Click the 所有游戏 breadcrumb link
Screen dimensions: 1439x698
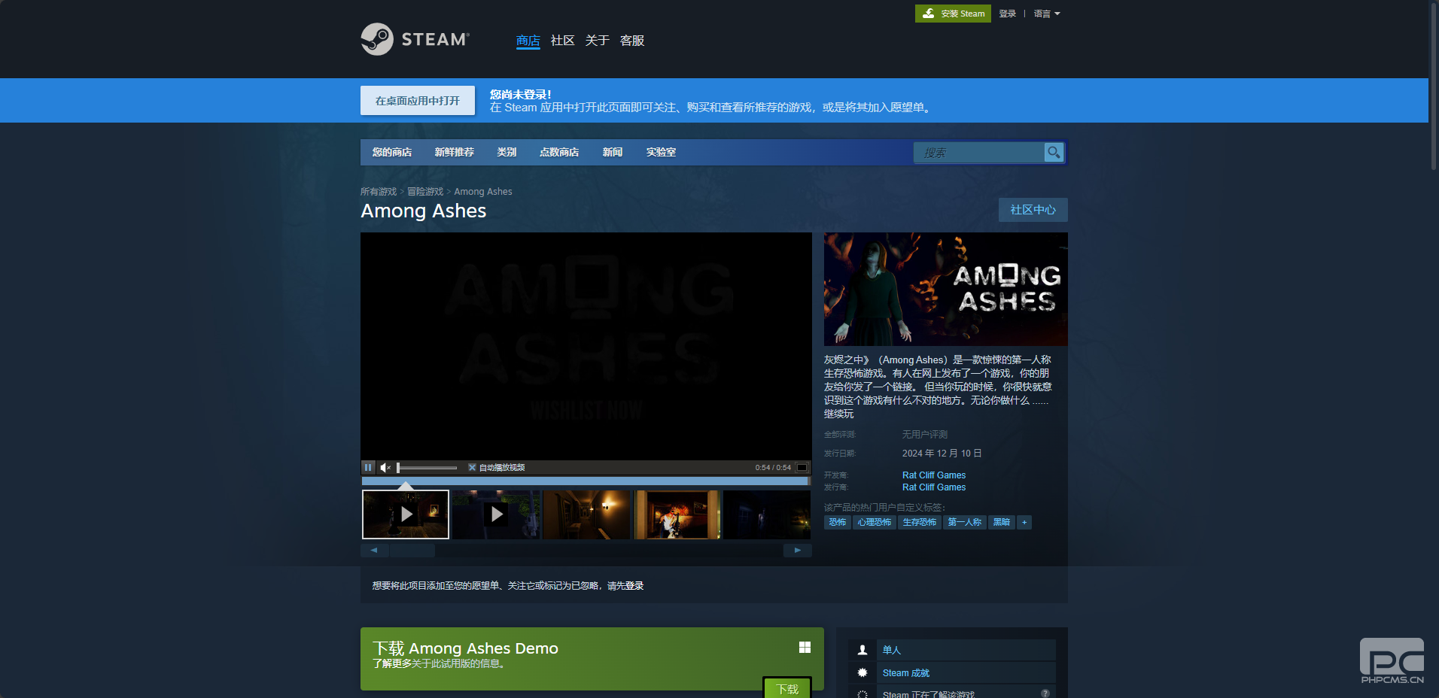(379, 192)
